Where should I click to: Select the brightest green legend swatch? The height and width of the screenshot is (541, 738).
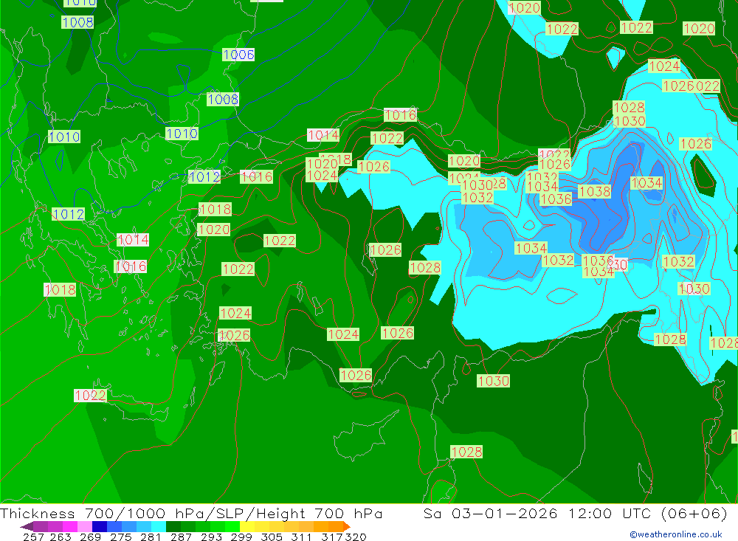coord(232,526)
